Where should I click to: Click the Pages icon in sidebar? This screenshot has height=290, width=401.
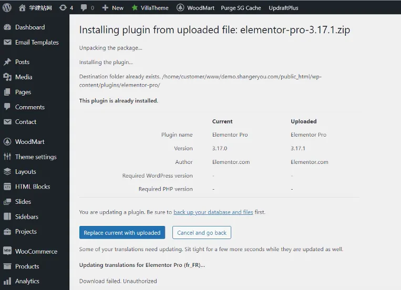[x=7, y=92]
